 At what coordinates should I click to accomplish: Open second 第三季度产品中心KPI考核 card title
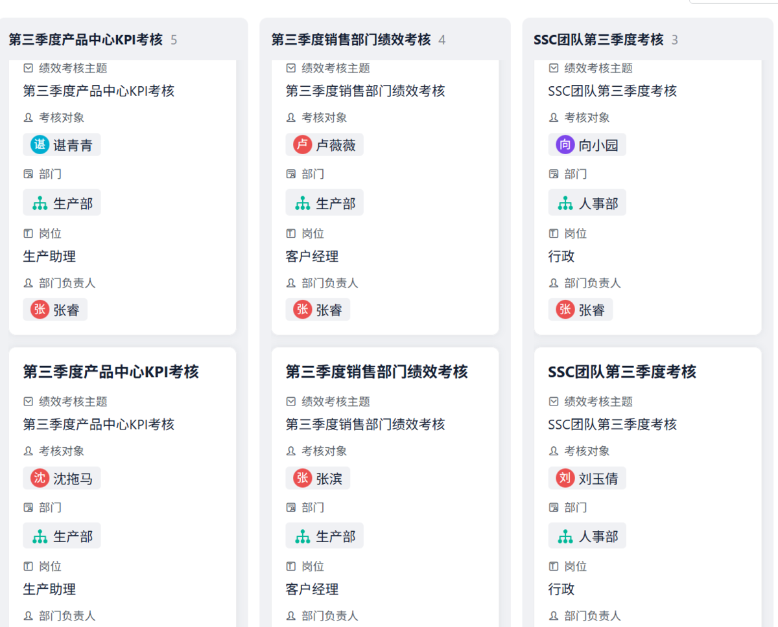tap(111, 372)
